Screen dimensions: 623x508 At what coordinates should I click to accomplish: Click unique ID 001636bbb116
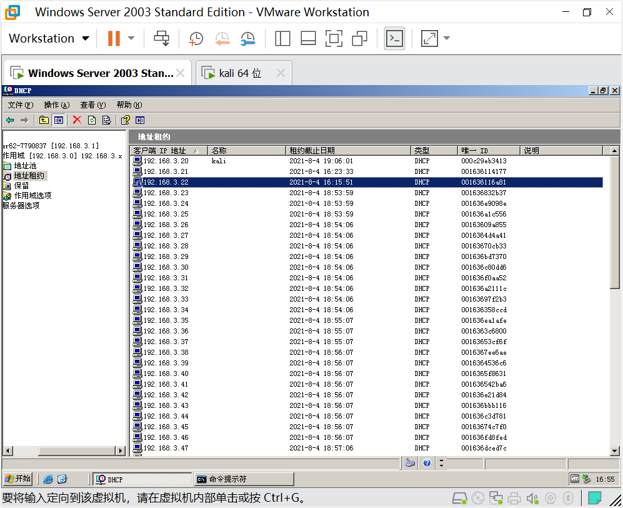point(484,406)
